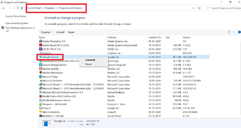Open the view options dropdown arrow
Screen dimensions: 241x128
(234, 32)
